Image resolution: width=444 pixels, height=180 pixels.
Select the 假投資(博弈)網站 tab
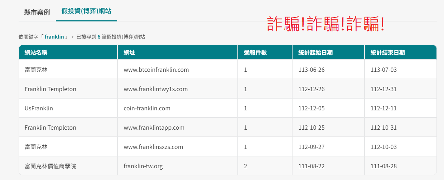(x=86, y=11)
